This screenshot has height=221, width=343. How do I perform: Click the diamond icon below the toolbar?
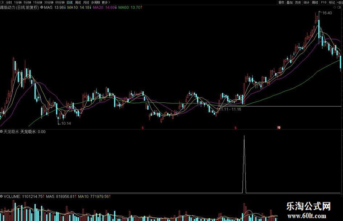335,7
